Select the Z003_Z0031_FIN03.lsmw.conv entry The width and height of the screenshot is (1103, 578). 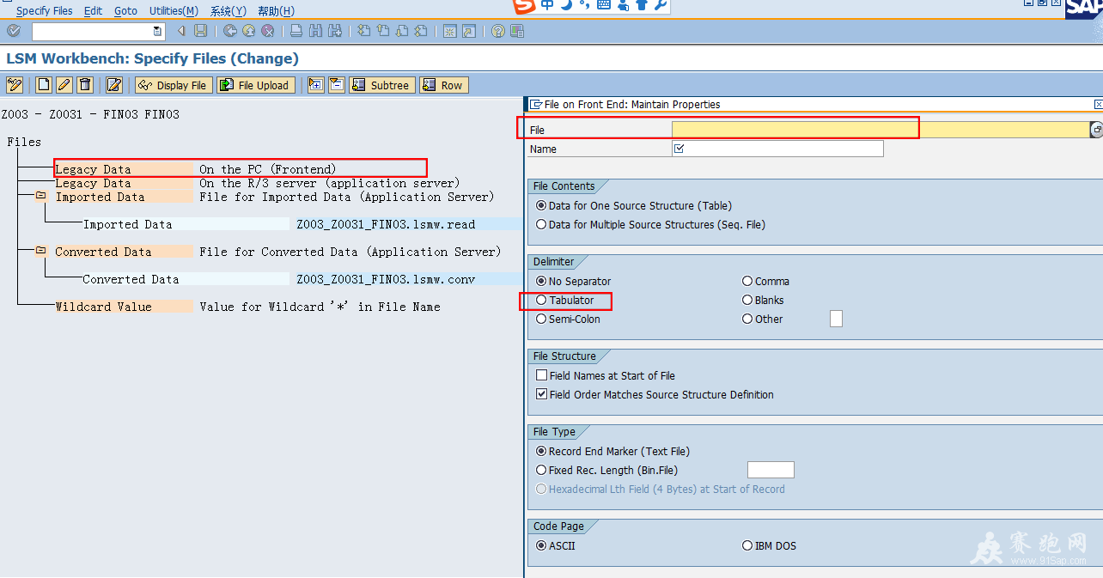tap(386, 279)
